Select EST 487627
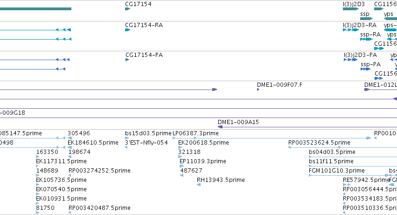Screen dimensions: 397x215 point(191,171)
